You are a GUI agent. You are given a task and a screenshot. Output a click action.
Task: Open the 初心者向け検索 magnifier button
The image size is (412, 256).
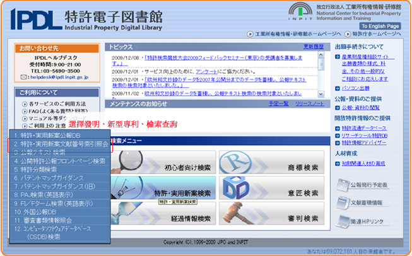point(163,162)
